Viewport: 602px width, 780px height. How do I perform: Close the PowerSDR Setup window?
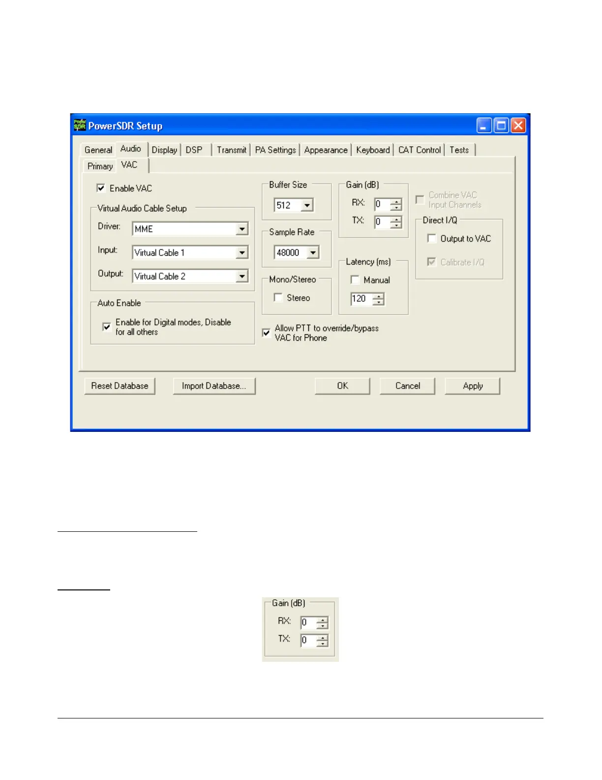point(518,126)
